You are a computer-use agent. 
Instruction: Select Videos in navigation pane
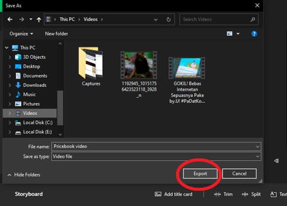[x=30, y=113]
